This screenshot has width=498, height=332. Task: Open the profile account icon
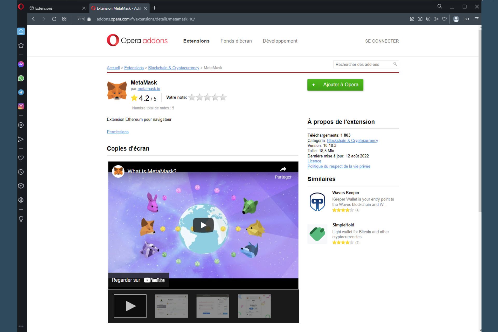(456, 19)
